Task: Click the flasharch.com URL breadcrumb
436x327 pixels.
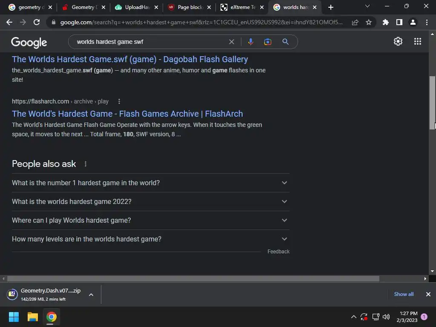Action: (x=60, y=101)
